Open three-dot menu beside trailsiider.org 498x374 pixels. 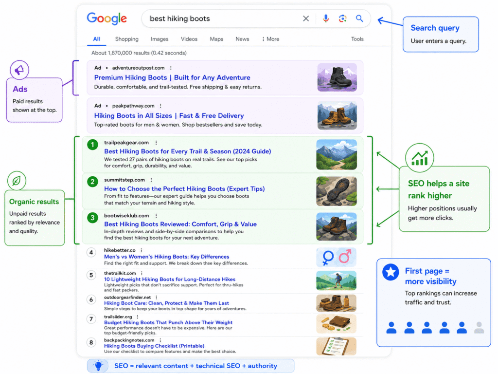click(x=138, y=317)
